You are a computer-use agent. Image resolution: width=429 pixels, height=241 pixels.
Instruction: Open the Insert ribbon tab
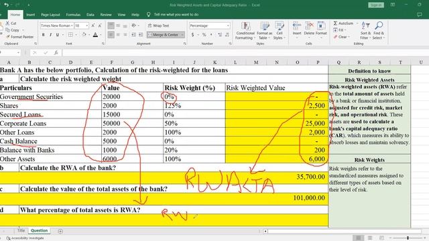31,15
